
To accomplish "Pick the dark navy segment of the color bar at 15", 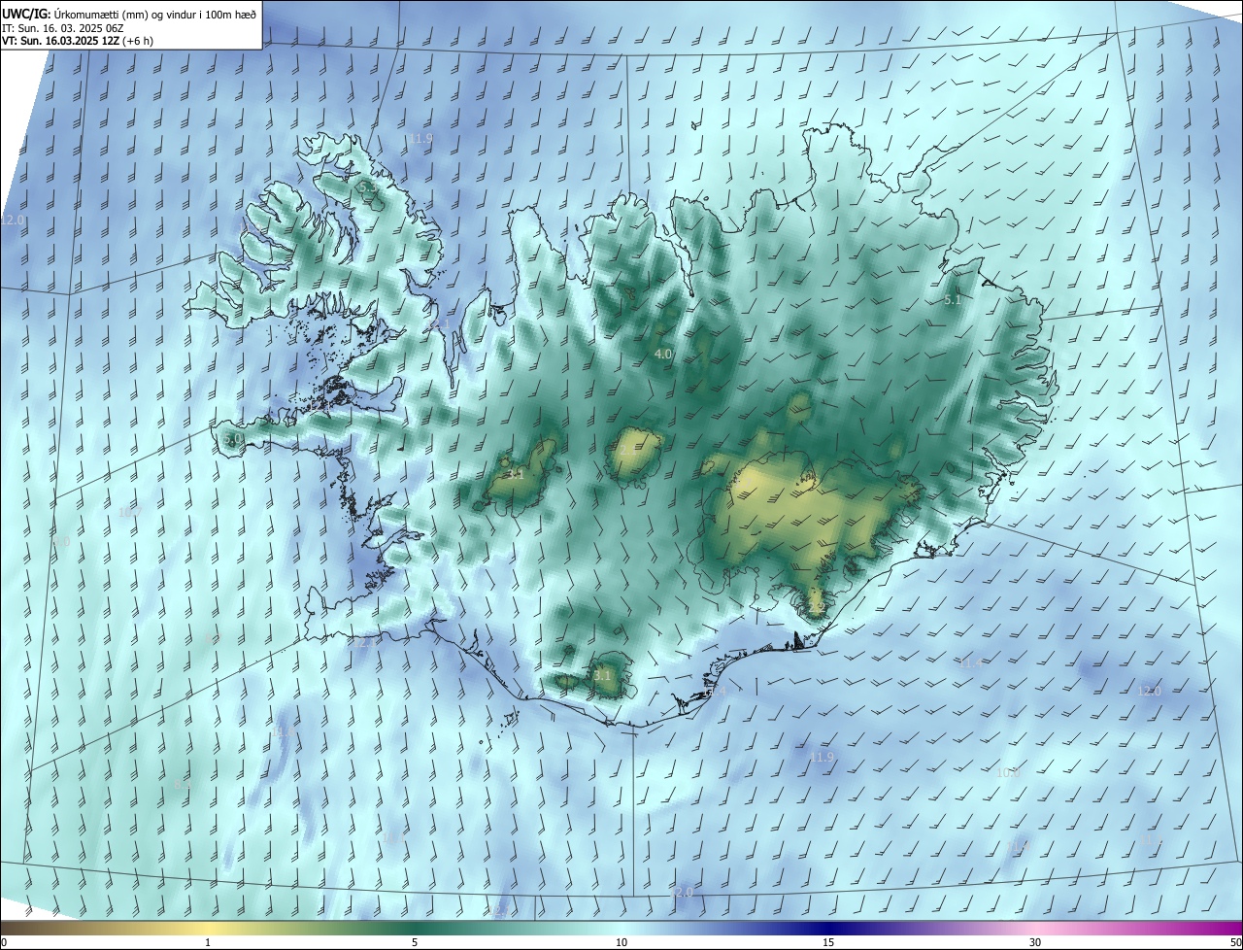I will (x=828, y=929).
